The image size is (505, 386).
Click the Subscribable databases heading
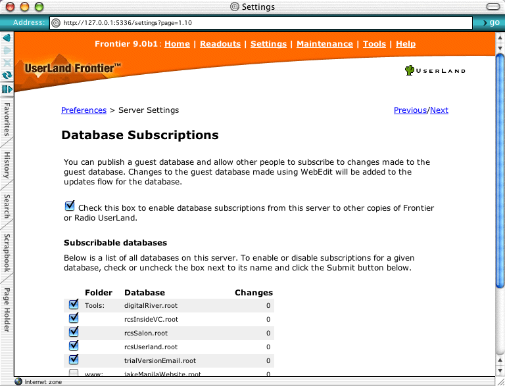115,242
